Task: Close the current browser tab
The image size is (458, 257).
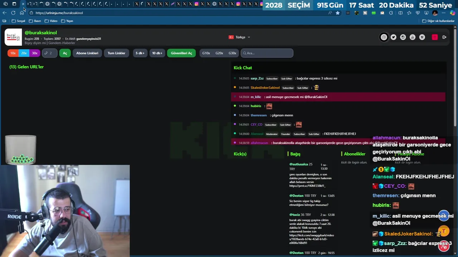Action: 23,4
